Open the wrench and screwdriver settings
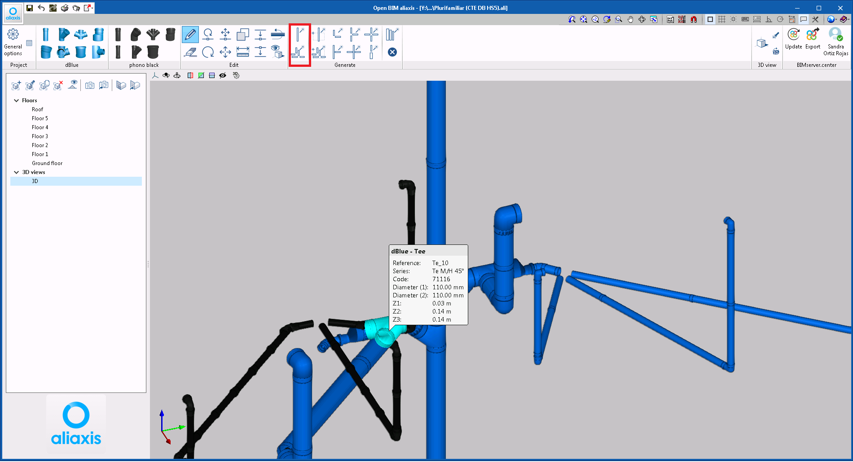This screenshot has width=853, height=462. coord(815,19)
